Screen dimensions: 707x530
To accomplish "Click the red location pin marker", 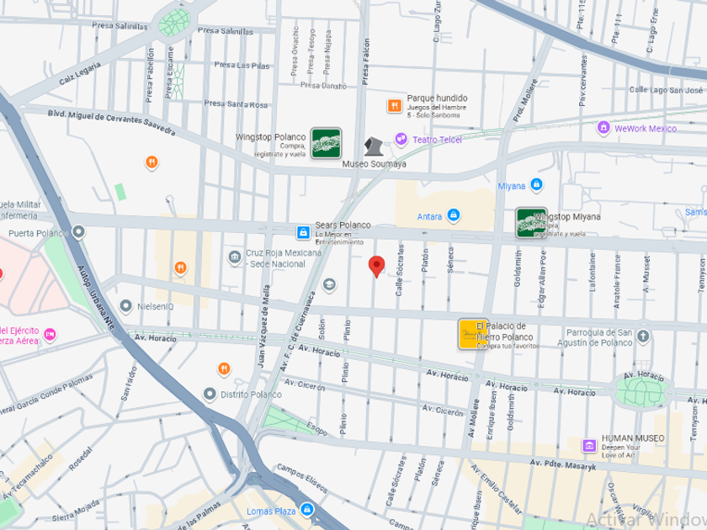I will click(x=376, y=267).
